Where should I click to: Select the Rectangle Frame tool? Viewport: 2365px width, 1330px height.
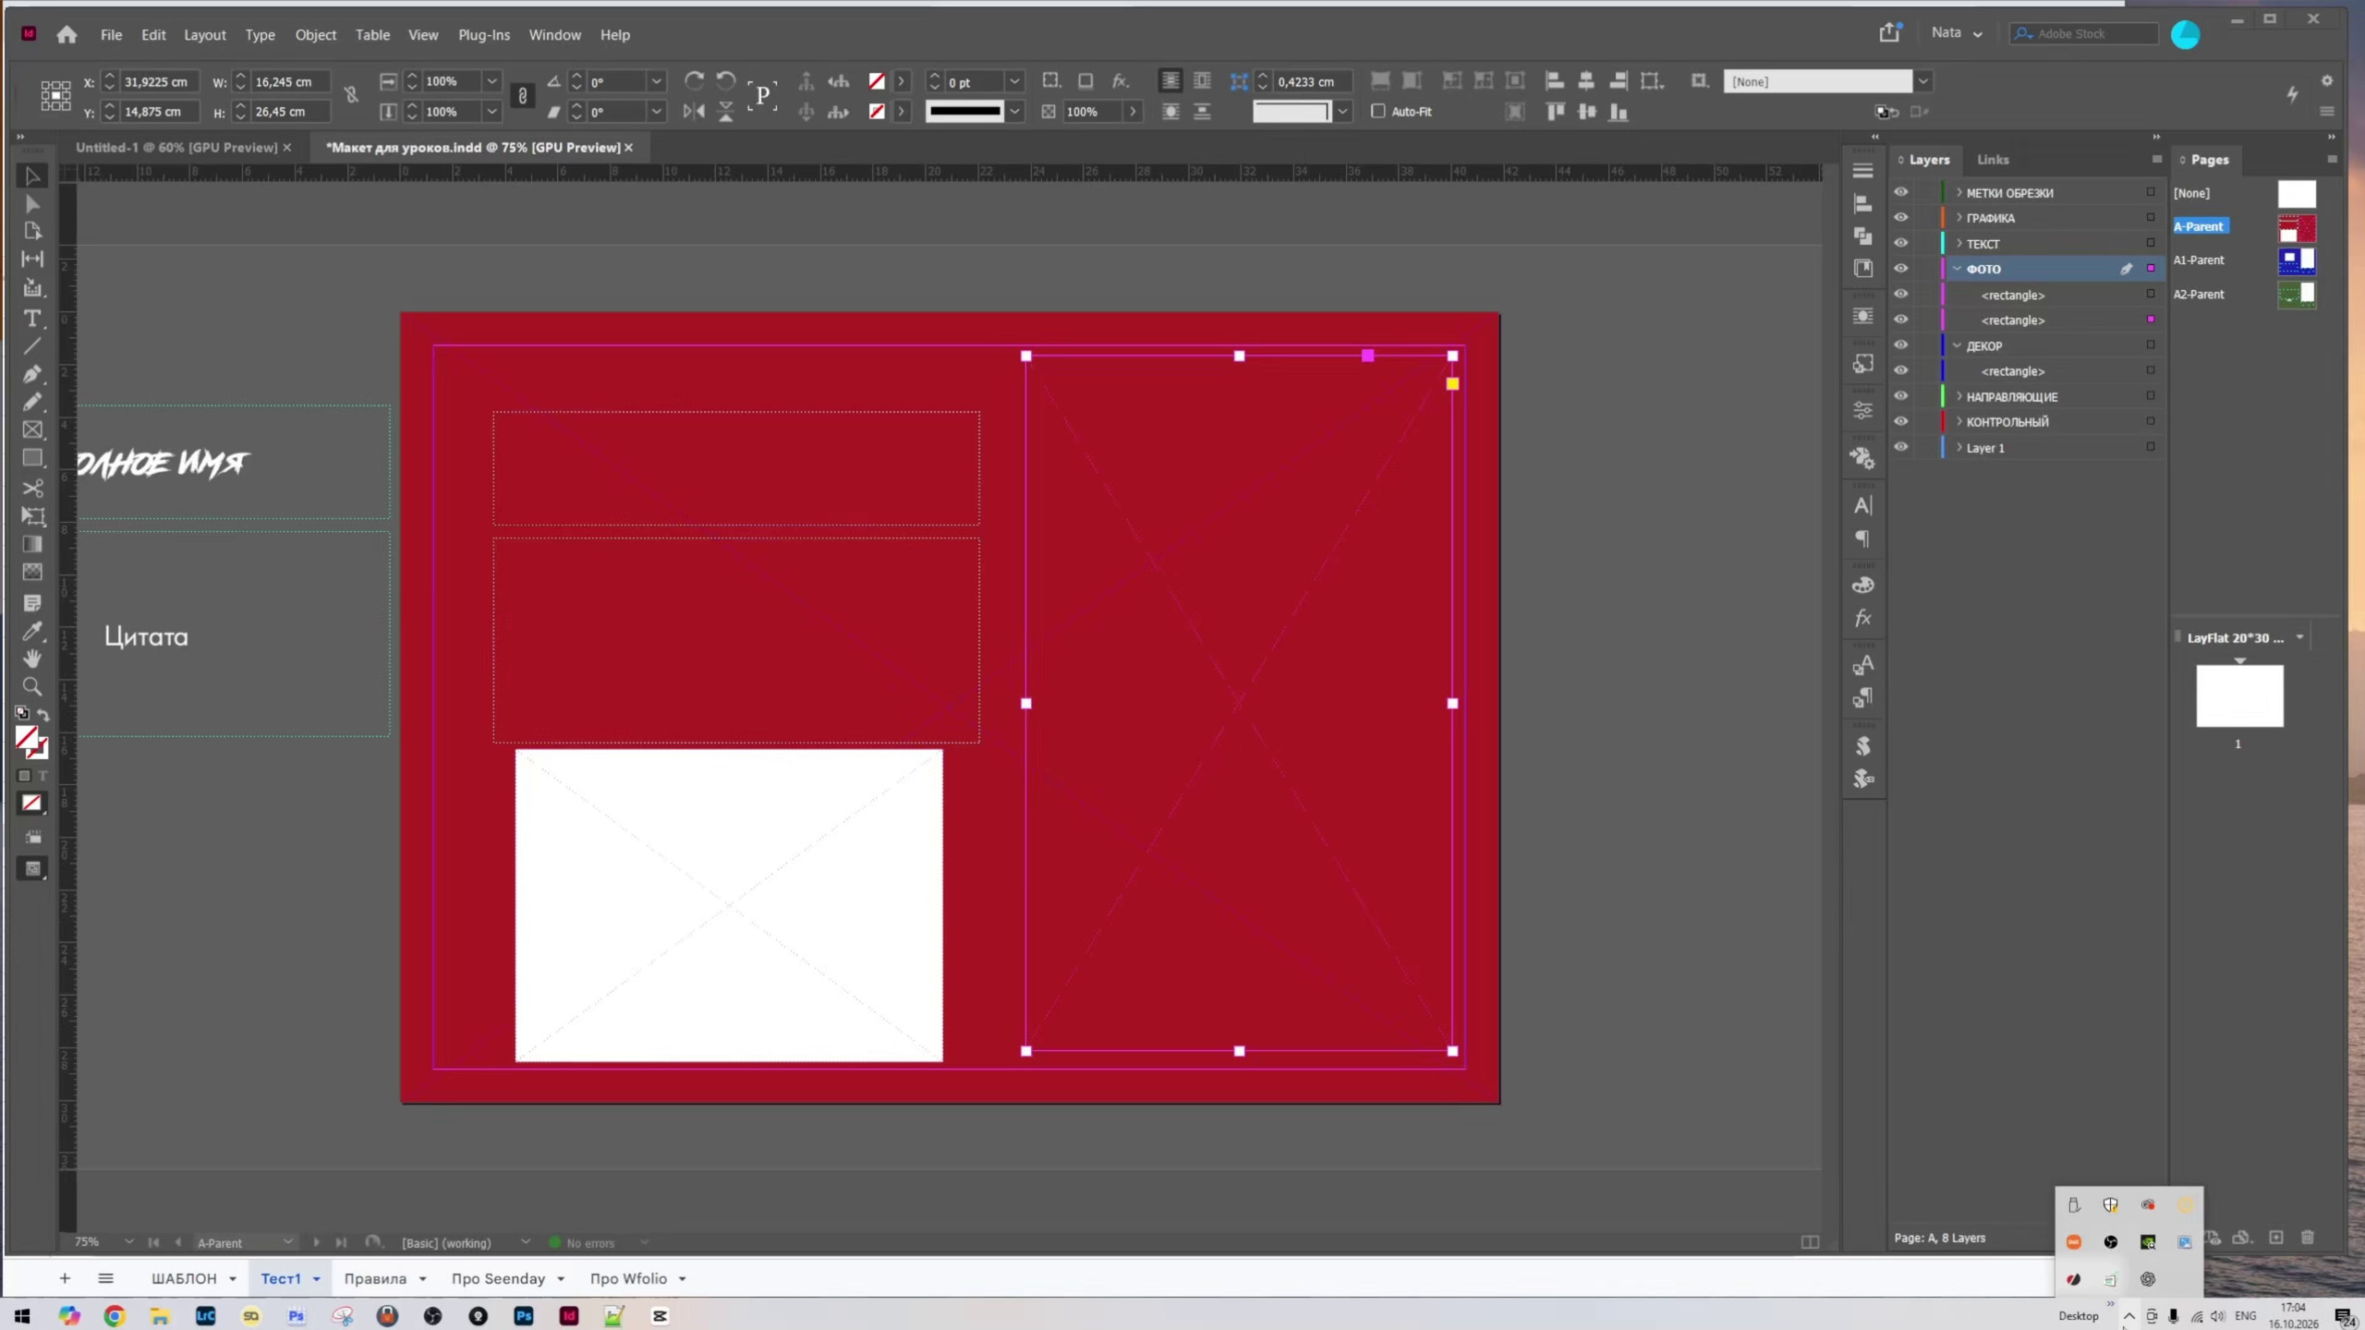point(32,429)
